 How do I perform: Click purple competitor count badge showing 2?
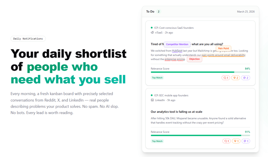pos(246,78)
